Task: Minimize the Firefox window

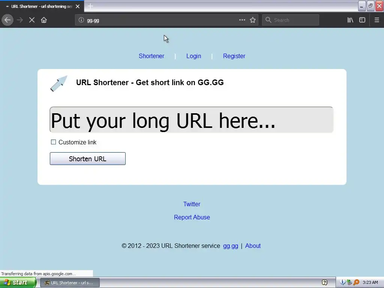Action: 362,6
